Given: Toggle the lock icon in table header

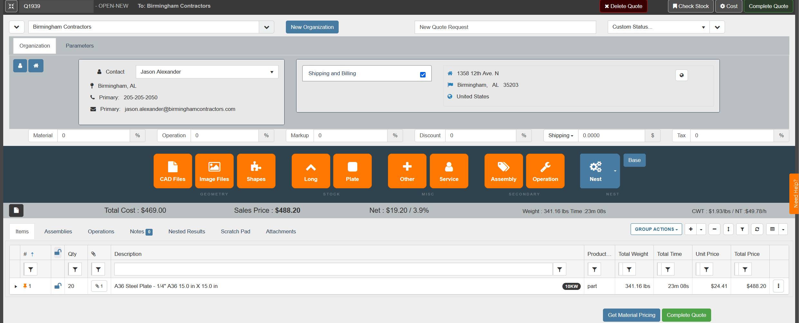Looking at the screenshot, I should 58,253.
